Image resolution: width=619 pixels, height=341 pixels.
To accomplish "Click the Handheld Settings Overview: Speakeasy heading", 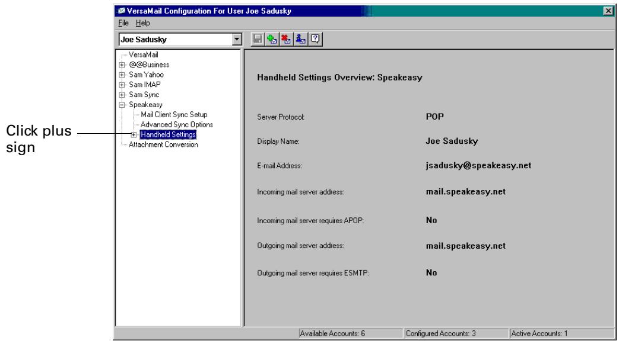I will [339, 77].
